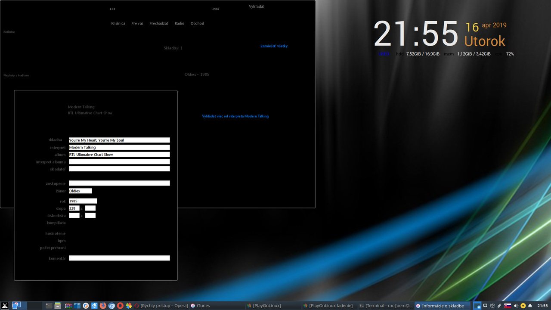The width and height of the screenshot is (551, 310).
Task: Open the taskbar clock showing 21:55
Action: coord(542,306)
